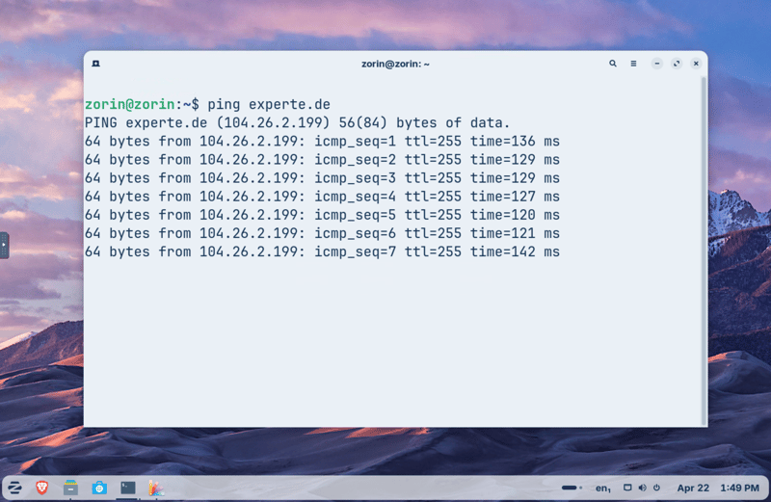This screenshot has height=502, width=771.
Task: Click the network status icon
Action: point(627,488)
